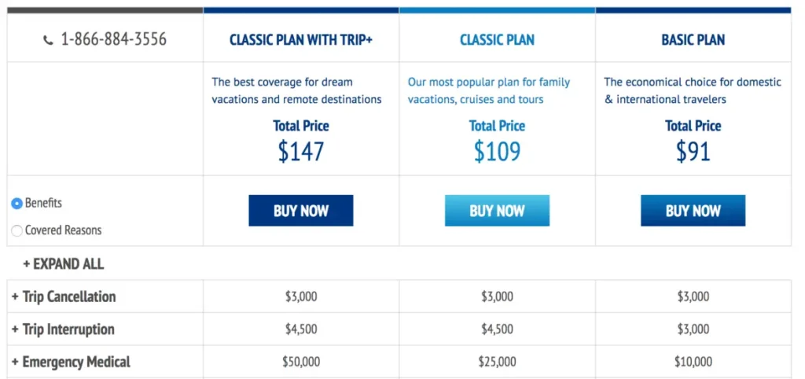Click Basic Plan $10,000 Emergency Medical value
This screenshot has height=379, width=805.
(693, 362)
